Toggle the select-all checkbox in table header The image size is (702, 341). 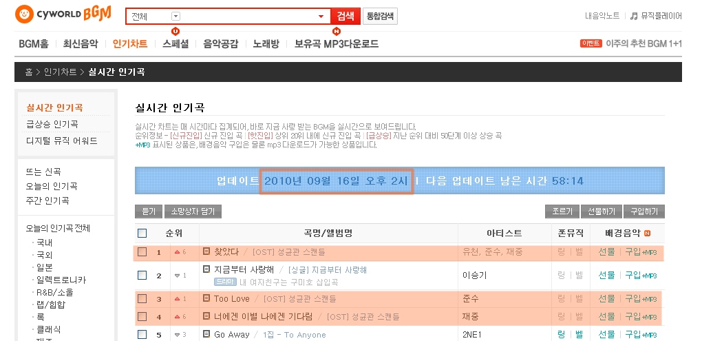point(142,234)
